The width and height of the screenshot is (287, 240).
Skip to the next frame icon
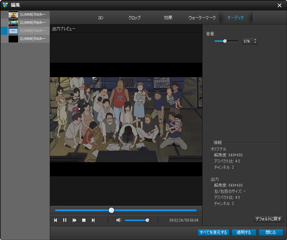click(93, 220)
